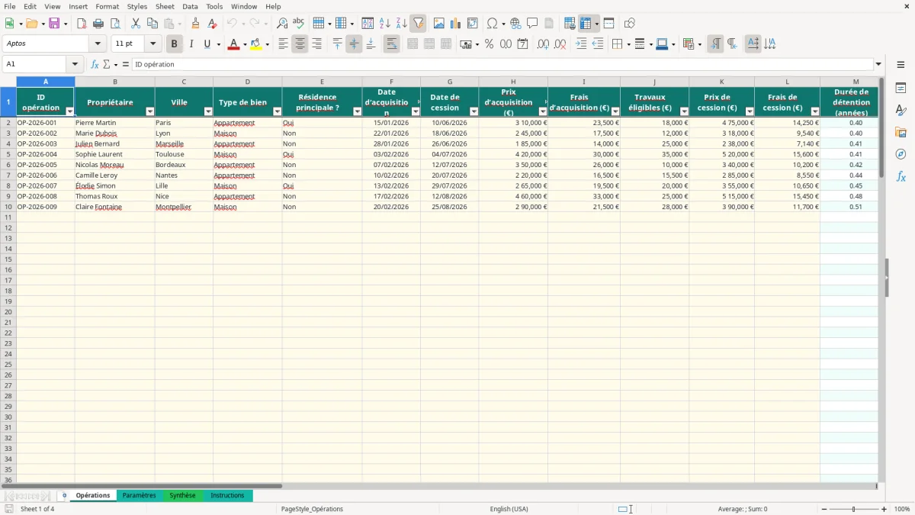The height and width of the screenshot is (515, 915).
Task: Open the font name dropdown arrow
Action: (98, 44)
